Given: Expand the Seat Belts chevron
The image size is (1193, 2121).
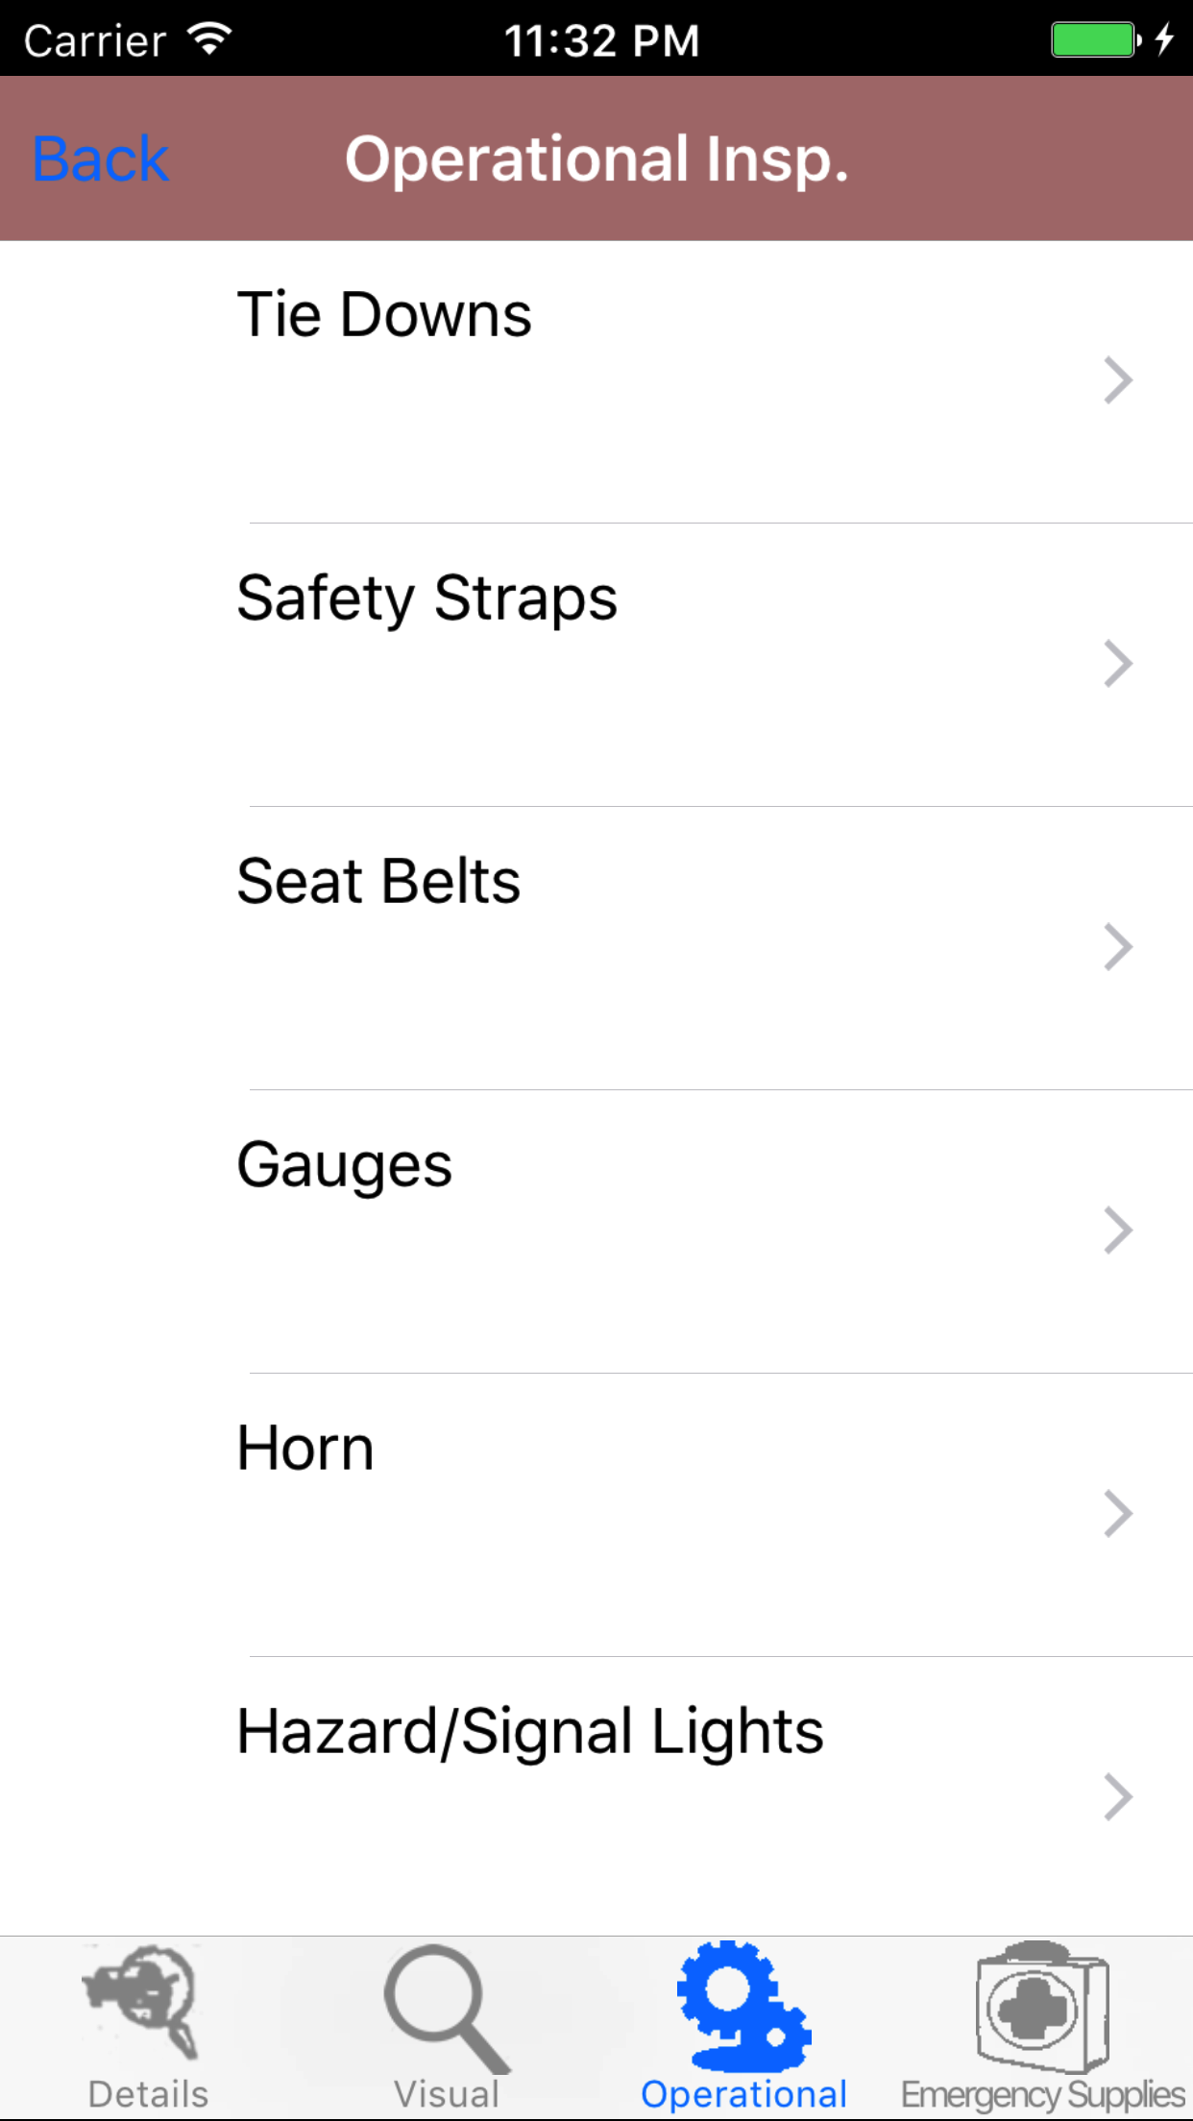Looking at the screenshot, I should [1118, 947].
